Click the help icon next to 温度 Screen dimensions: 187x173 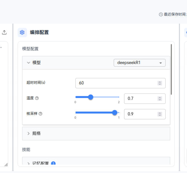(x=37, y=98)
